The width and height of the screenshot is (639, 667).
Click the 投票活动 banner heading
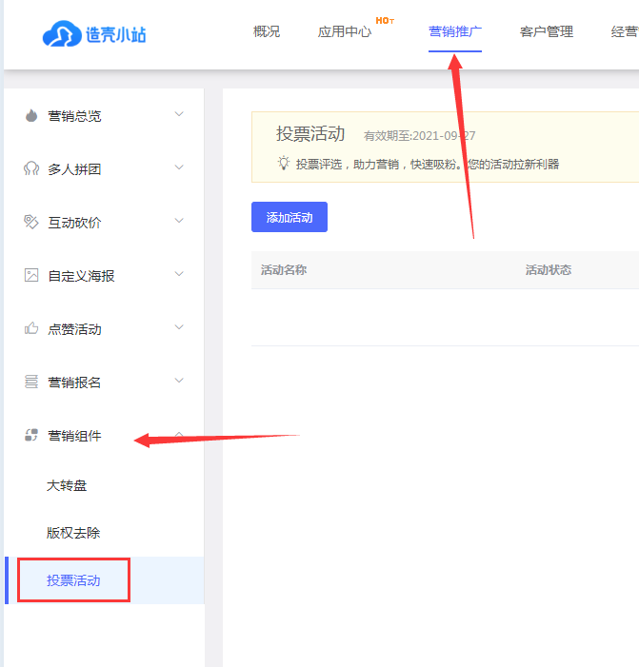coord(310,133)
